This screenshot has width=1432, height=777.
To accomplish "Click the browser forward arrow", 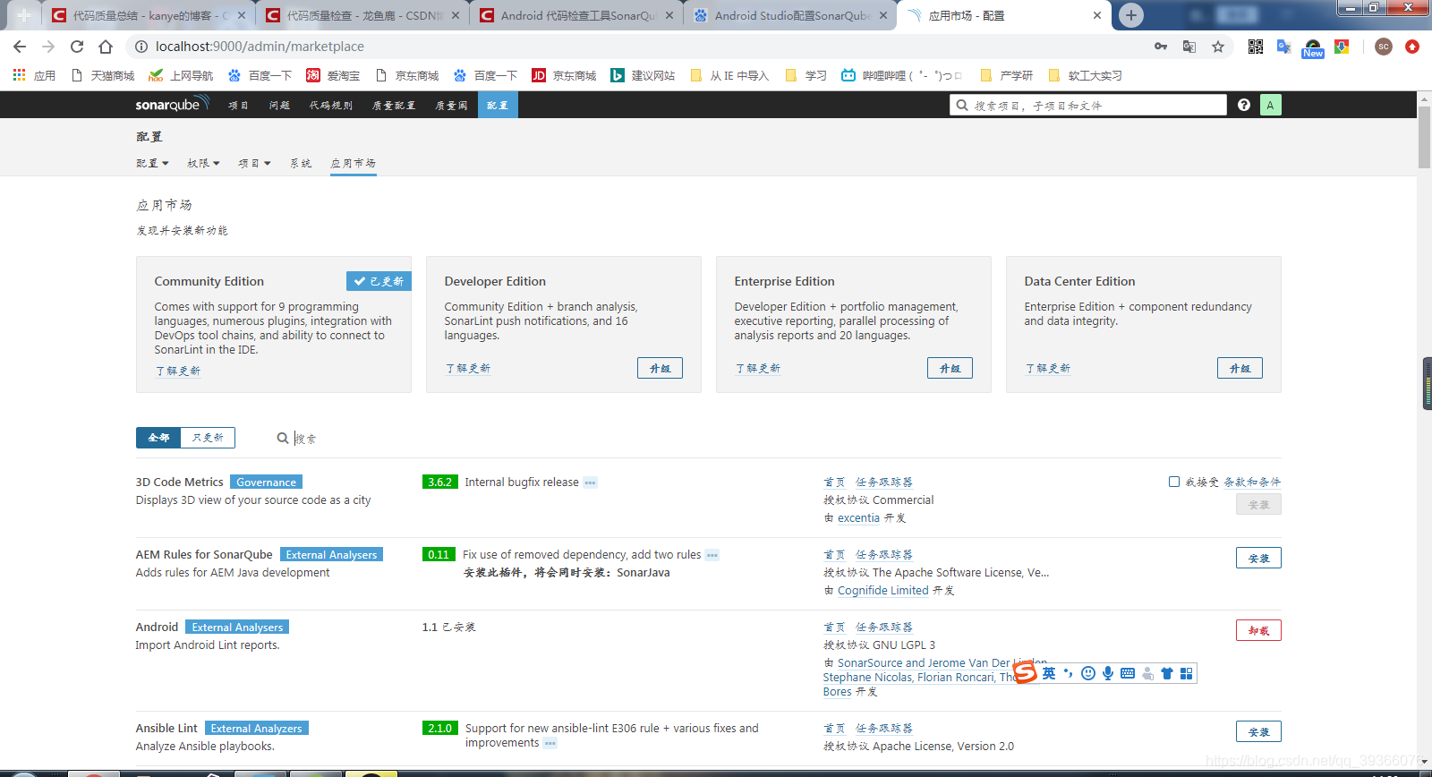I will coord(48,47).
